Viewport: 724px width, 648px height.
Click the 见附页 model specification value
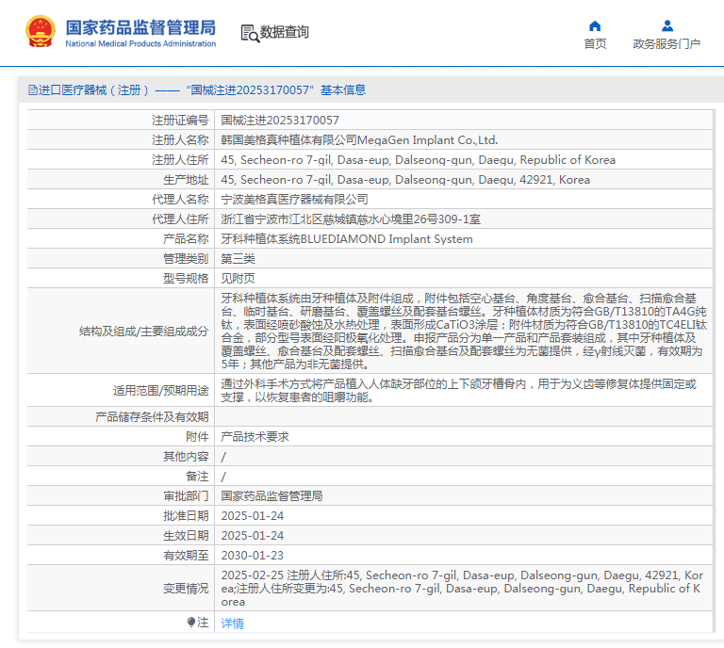238,279
